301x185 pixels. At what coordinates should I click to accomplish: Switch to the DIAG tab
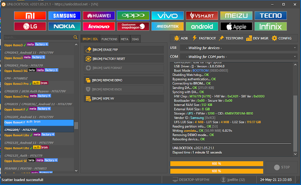click(x=135, y=39)
